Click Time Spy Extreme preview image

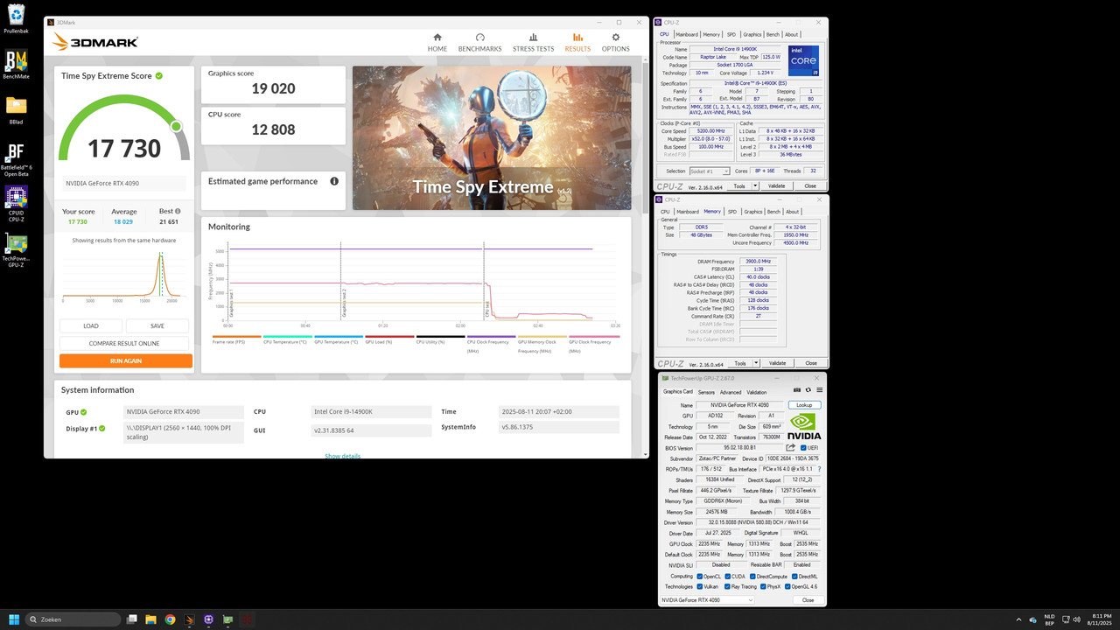point(492,138)
